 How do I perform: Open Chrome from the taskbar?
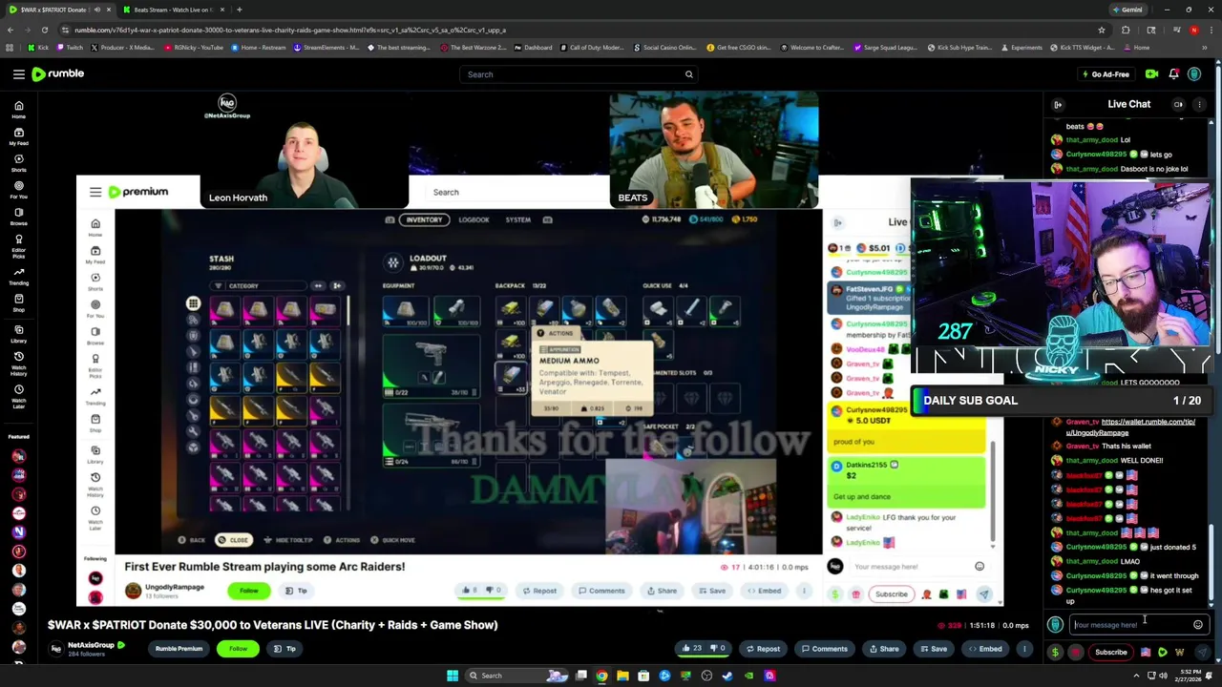pyautogui.click(x=601, y=676)
